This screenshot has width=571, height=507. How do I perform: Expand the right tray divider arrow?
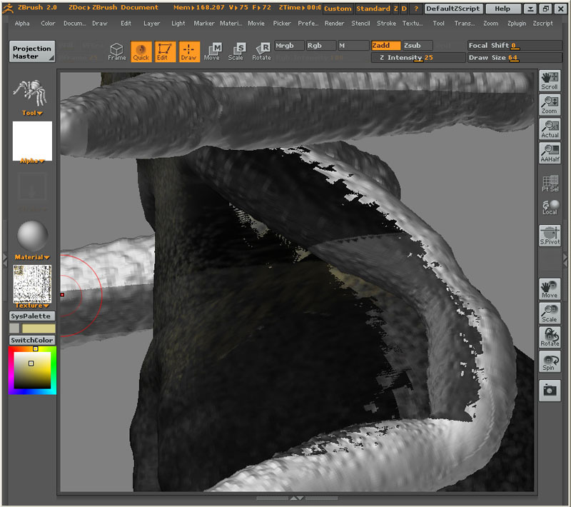pos(565,260)
